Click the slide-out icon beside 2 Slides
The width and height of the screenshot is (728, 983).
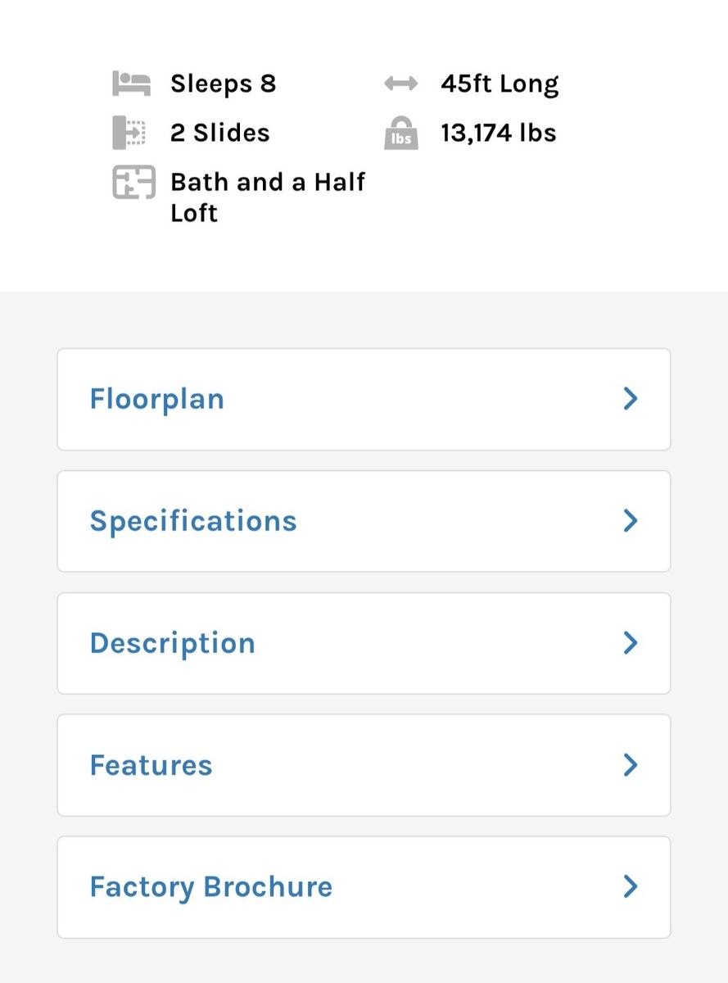coord(129,133)
